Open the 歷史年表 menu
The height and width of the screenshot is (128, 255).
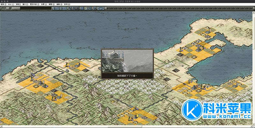(x=34, y=4)
